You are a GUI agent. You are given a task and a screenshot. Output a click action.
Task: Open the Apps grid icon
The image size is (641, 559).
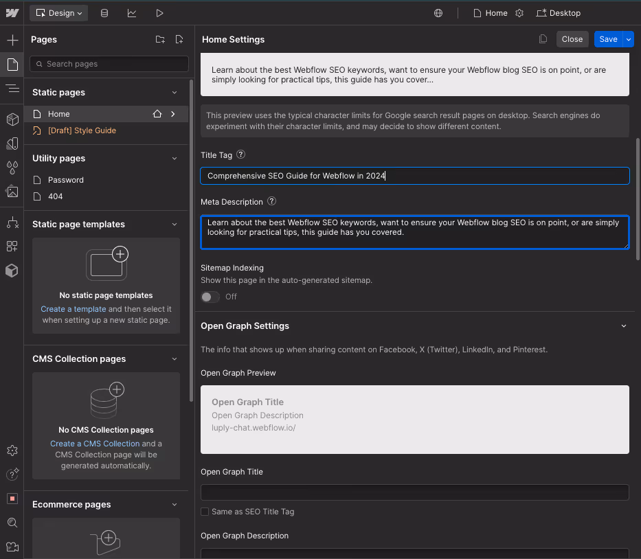12,246
